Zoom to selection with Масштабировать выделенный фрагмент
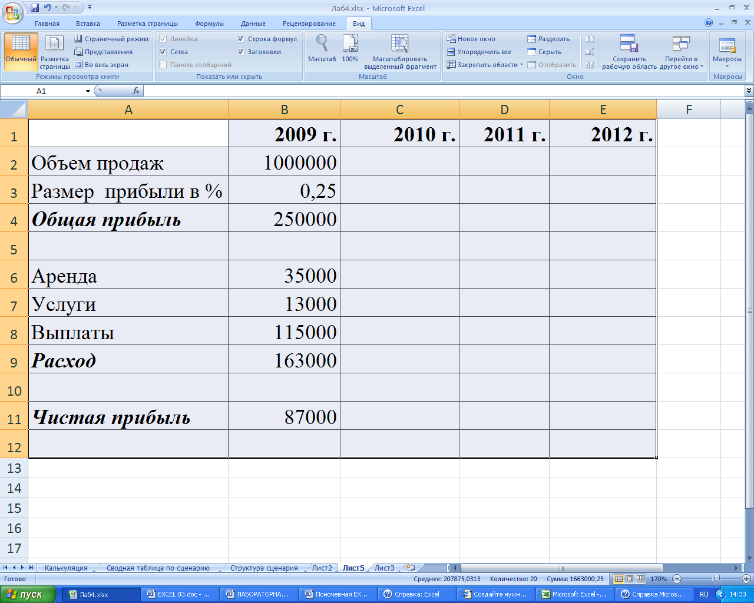754x603 pixels. coord(400,52)
